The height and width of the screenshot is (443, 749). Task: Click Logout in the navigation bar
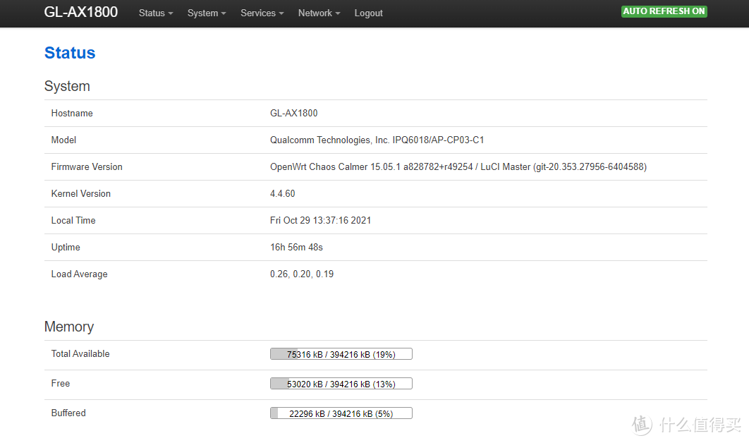(368, 13)
